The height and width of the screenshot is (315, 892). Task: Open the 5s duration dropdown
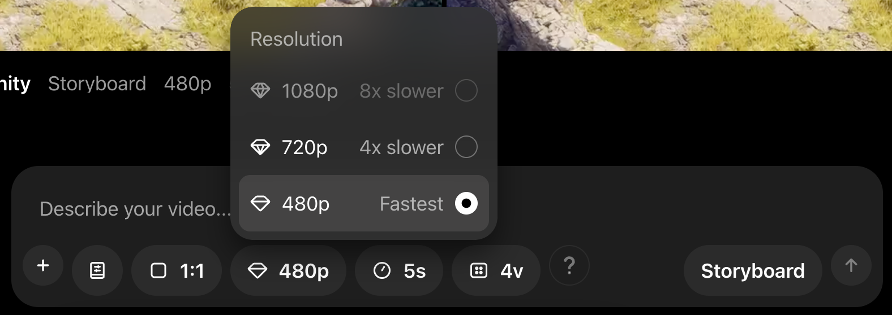pyautogui.click(x=399, y=271)
